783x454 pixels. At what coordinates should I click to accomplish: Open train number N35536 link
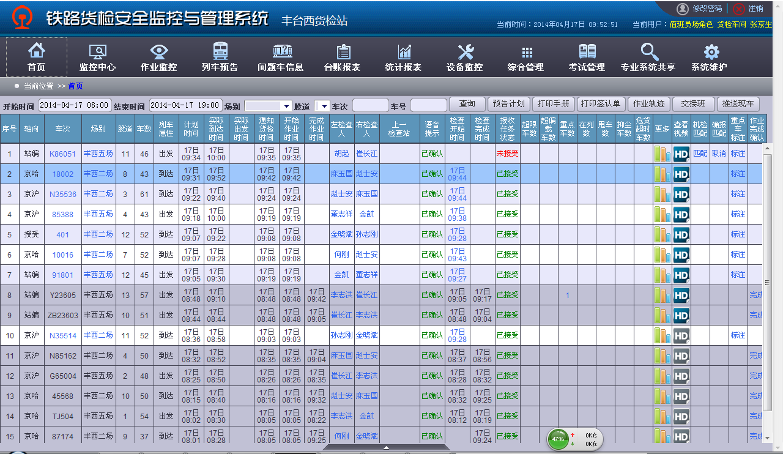coord(63,194)
